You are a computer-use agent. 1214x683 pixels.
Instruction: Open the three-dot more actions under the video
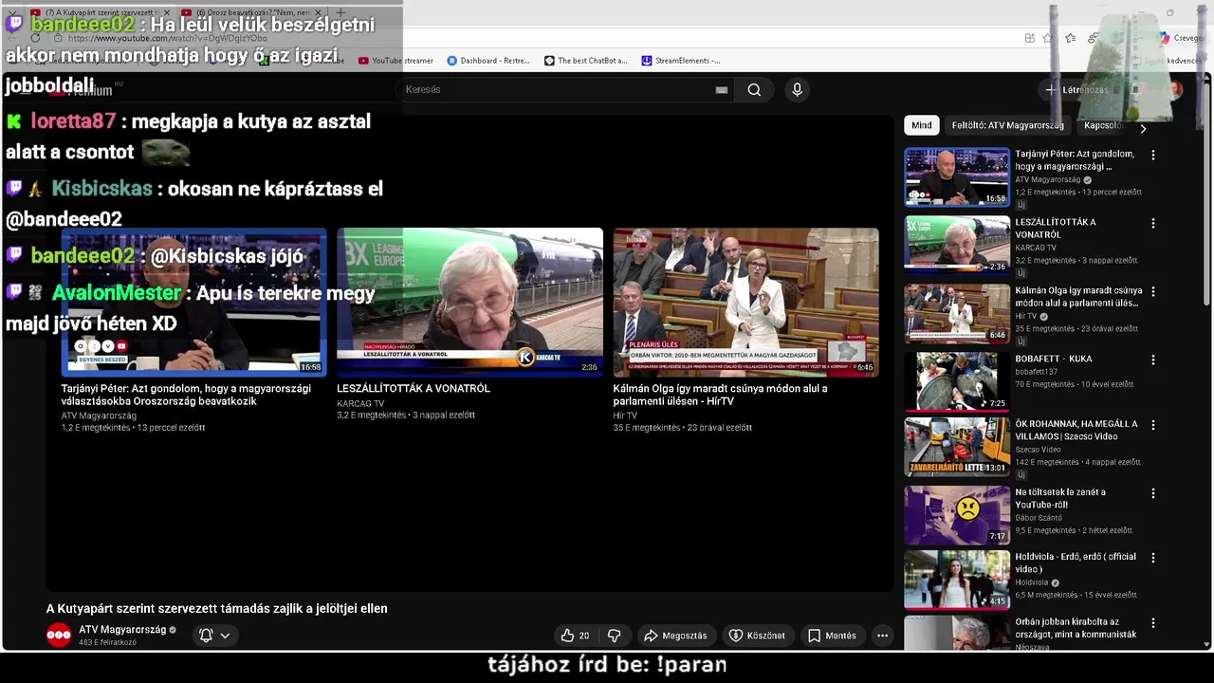click(x=882, y=636)
